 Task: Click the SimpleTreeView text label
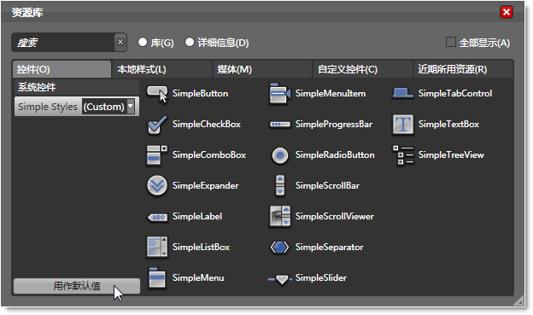coord(451,155)
